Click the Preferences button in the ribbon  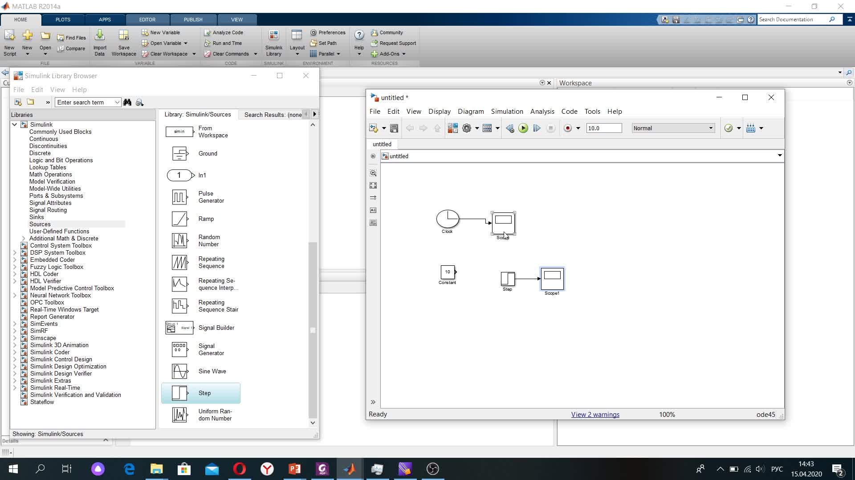pos(328,32)
